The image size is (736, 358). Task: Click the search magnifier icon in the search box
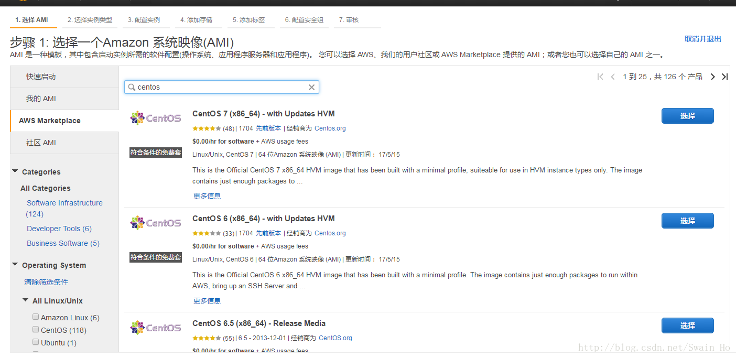[x=131, y=87]
